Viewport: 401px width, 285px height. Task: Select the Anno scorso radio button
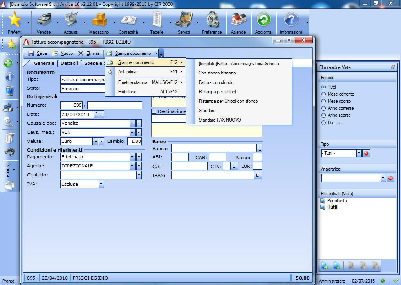click(323, 116)
